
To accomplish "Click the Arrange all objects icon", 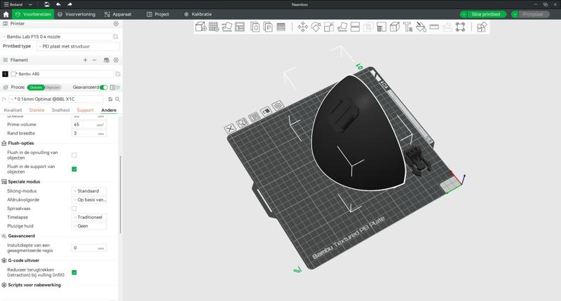I will [240, 27].
